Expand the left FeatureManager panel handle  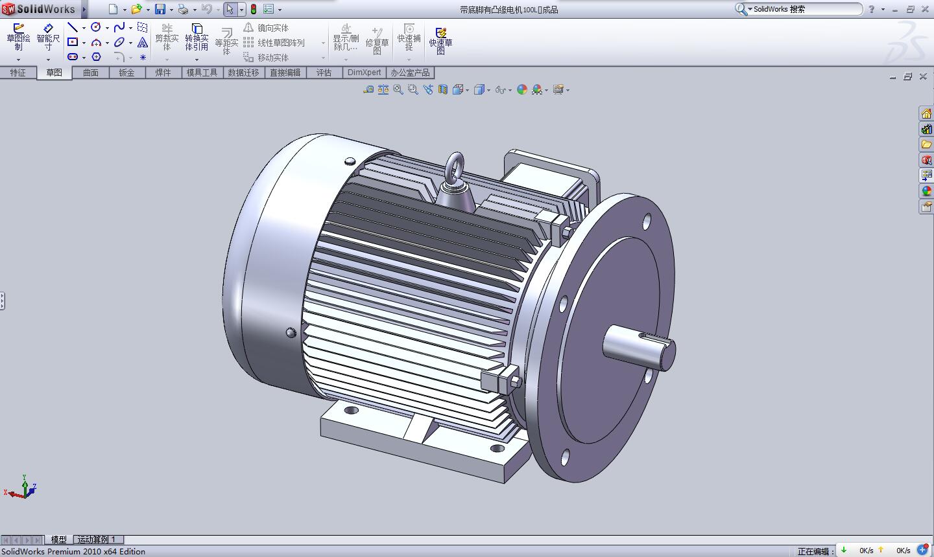(3, 301)
